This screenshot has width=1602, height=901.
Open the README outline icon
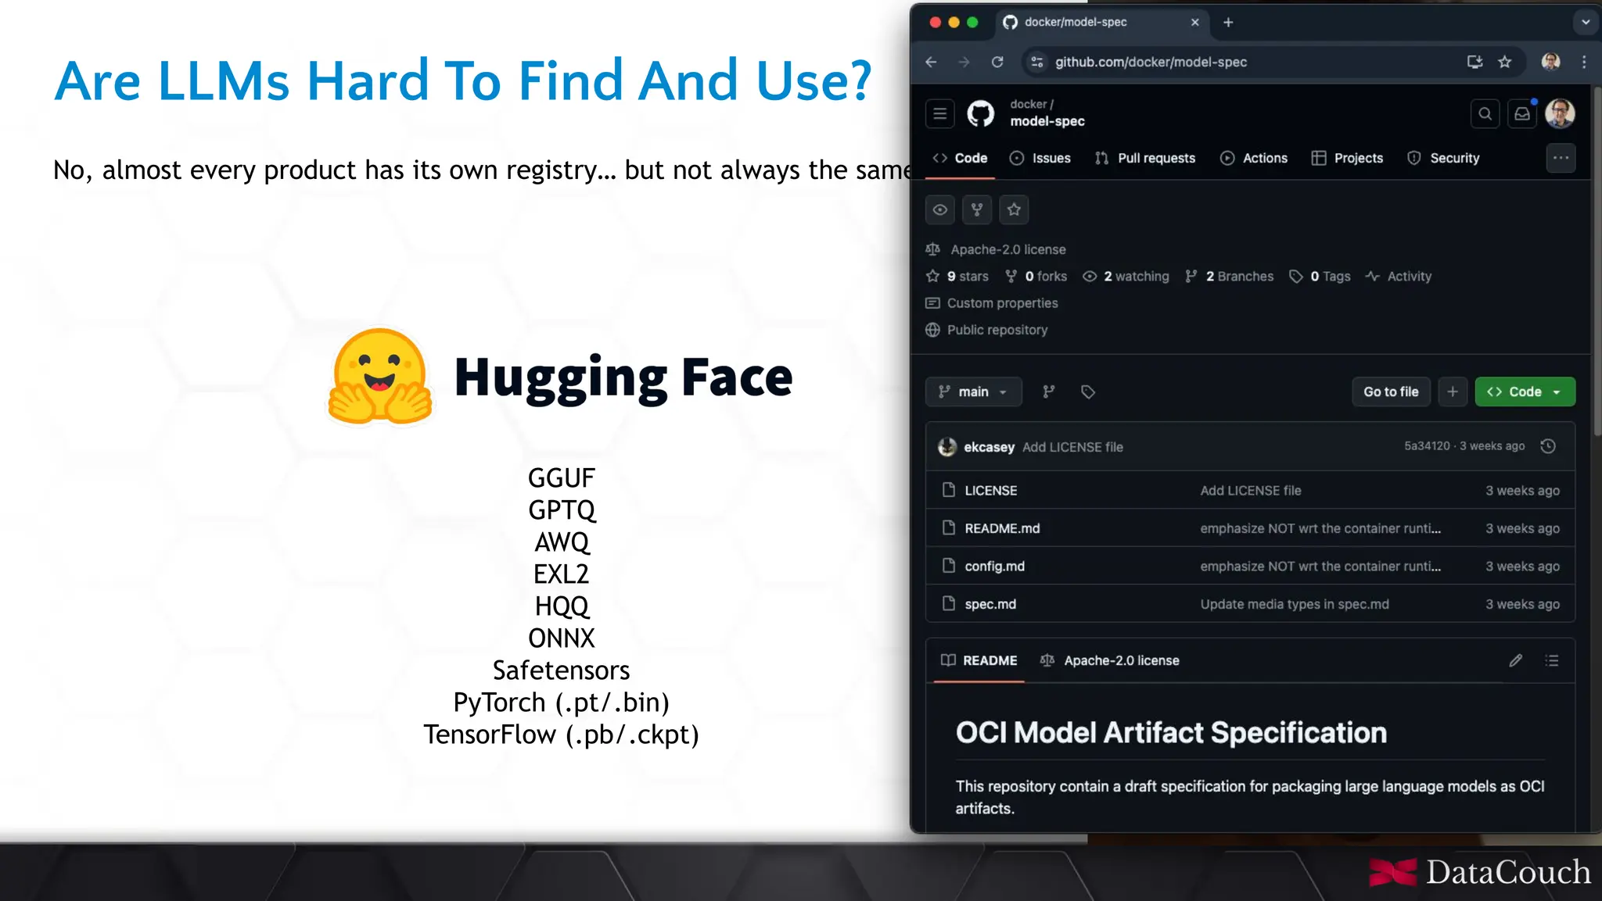[x=1552, y=660]
